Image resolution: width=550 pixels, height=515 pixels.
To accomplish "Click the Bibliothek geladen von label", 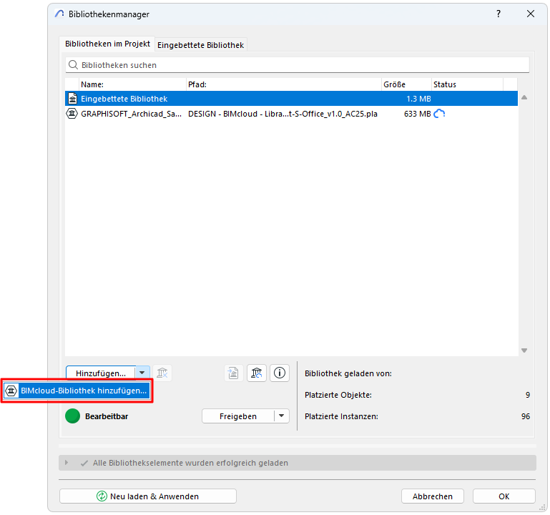I will [x=348, y=373].
